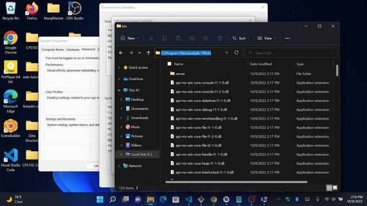Go up one folder level

coord(149,53)
